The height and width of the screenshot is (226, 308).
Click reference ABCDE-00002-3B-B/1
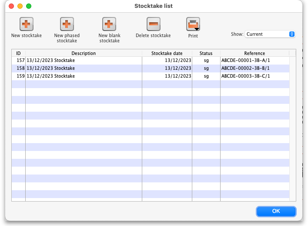(246, 68)
